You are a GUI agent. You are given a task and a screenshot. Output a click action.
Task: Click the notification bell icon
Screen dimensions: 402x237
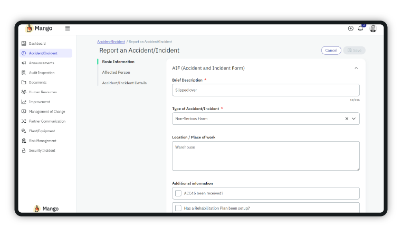pos(361,28)
